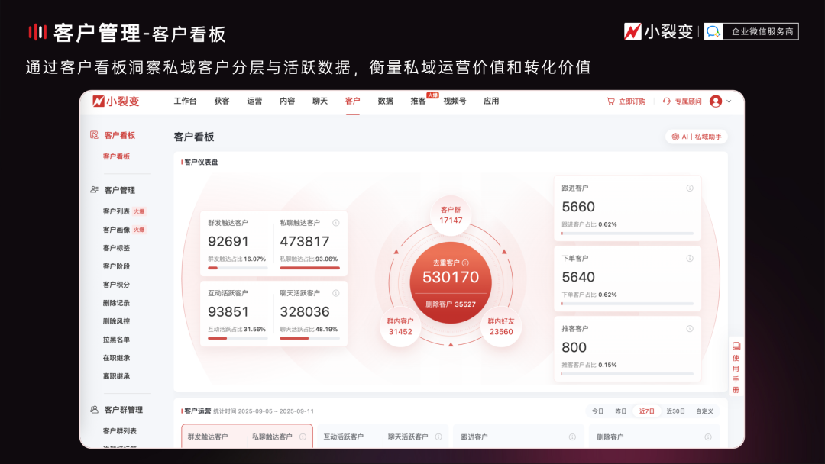Select the 近30日 time range
This screenshot has width=825, height=464.
point(675,410)
